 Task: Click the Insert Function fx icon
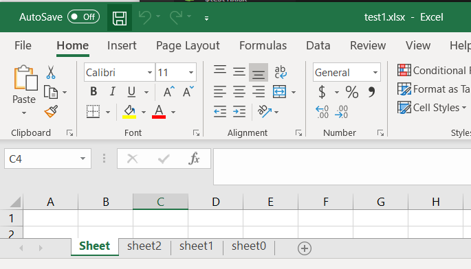pyautogui.click(x=194, y=159)
